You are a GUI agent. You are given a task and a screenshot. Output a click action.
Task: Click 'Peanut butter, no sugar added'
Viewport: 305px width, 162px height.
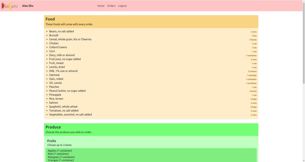coord(67,91)
